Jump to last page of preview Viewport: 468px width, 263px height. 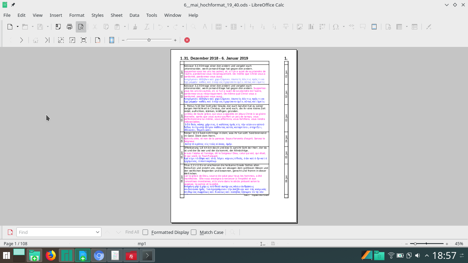47,40
